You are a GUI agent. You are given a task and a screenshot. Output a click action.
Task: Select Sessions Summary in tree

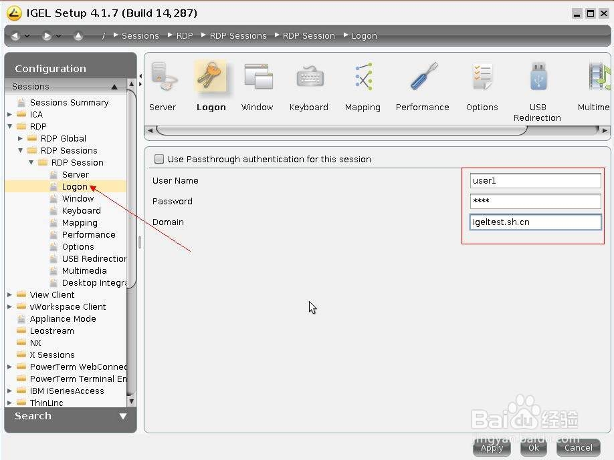click(x=70, y=102)
